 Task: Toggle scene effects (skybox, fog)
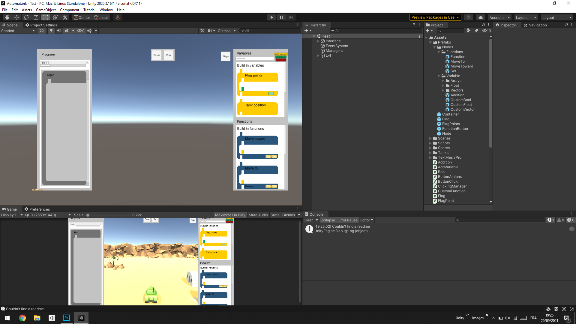67,31
